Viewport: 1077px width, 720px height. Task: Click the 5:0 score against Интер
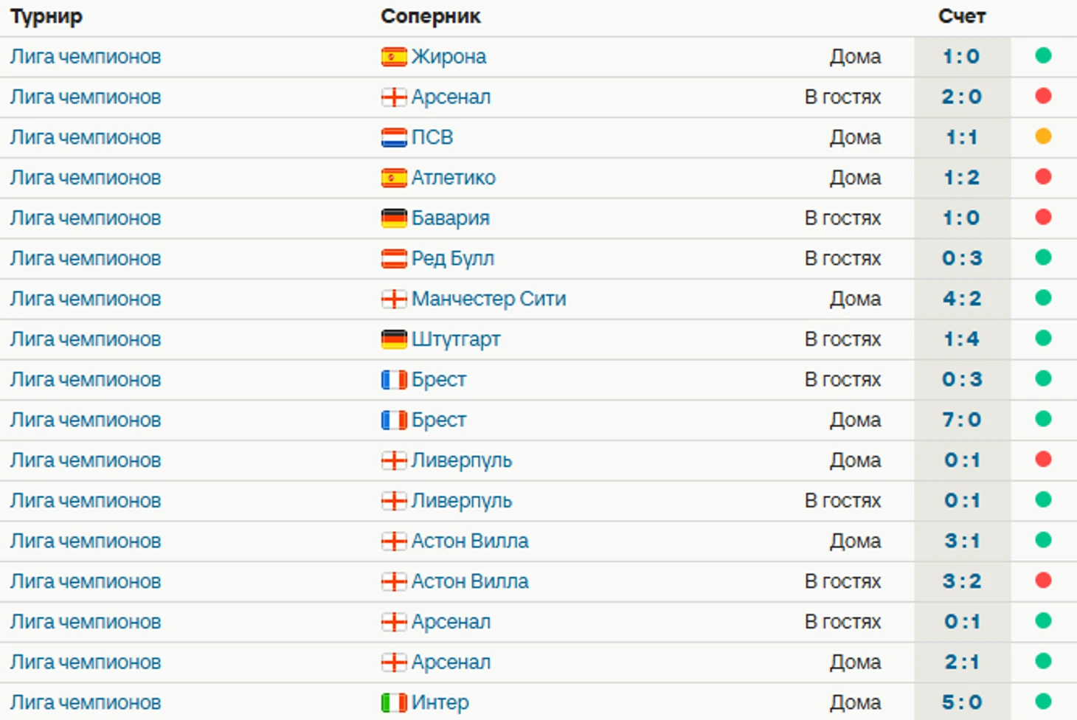[x=962, y=703]
